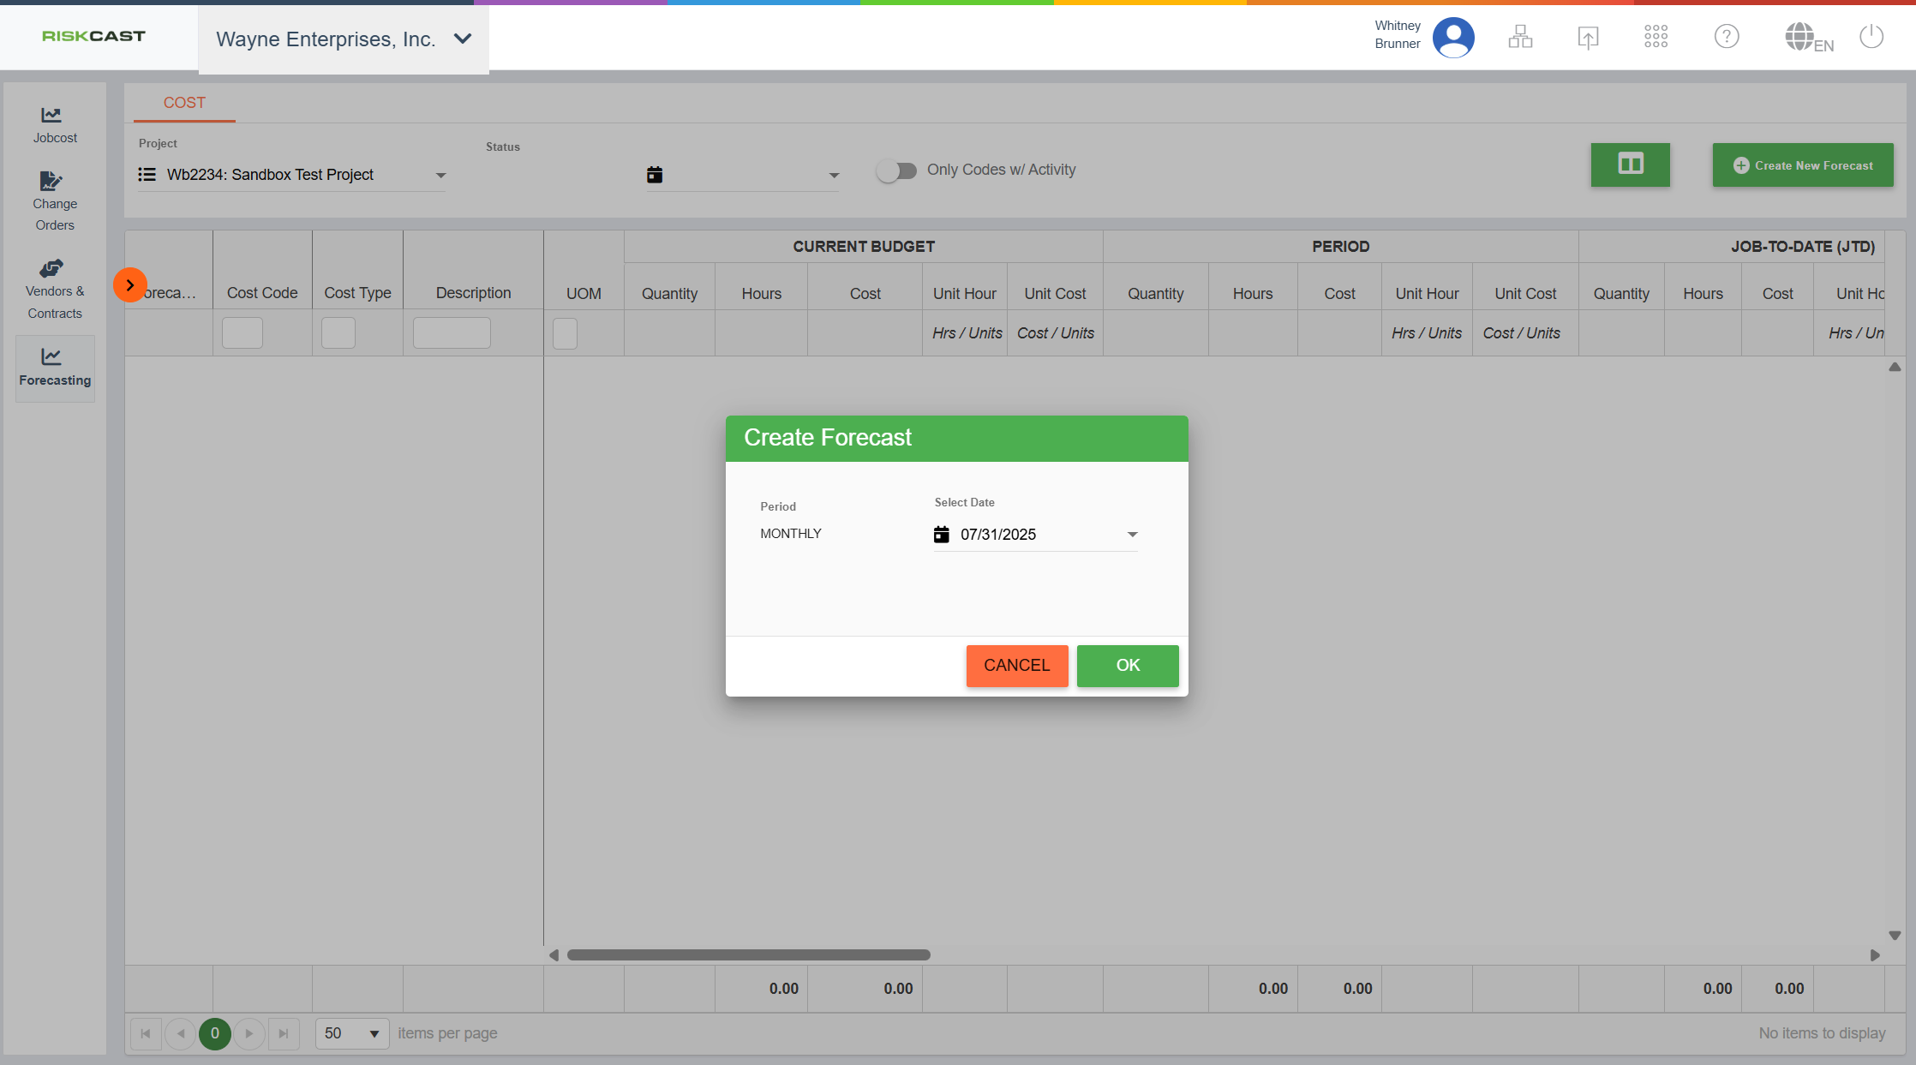The height and width of the screenshot is (1065, 1916).
Task: Click the upload icon in the top bar
Action: point(1588,37)
